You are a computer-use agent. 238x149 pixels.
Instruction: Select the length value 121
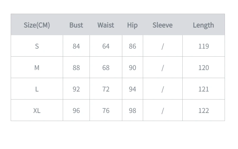tap(203, 89)
